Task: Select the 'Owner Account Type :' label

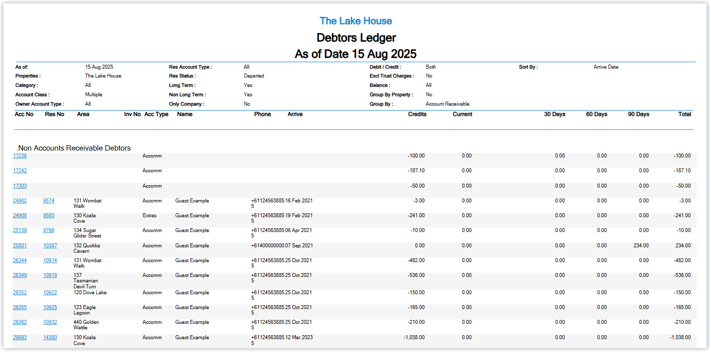Action: click(x=40, y=104)
